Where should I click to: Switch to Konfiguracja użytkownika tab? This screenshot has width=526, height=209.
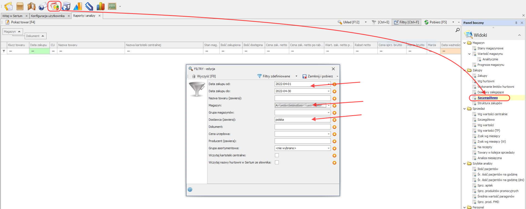click(x=48, y=16)
